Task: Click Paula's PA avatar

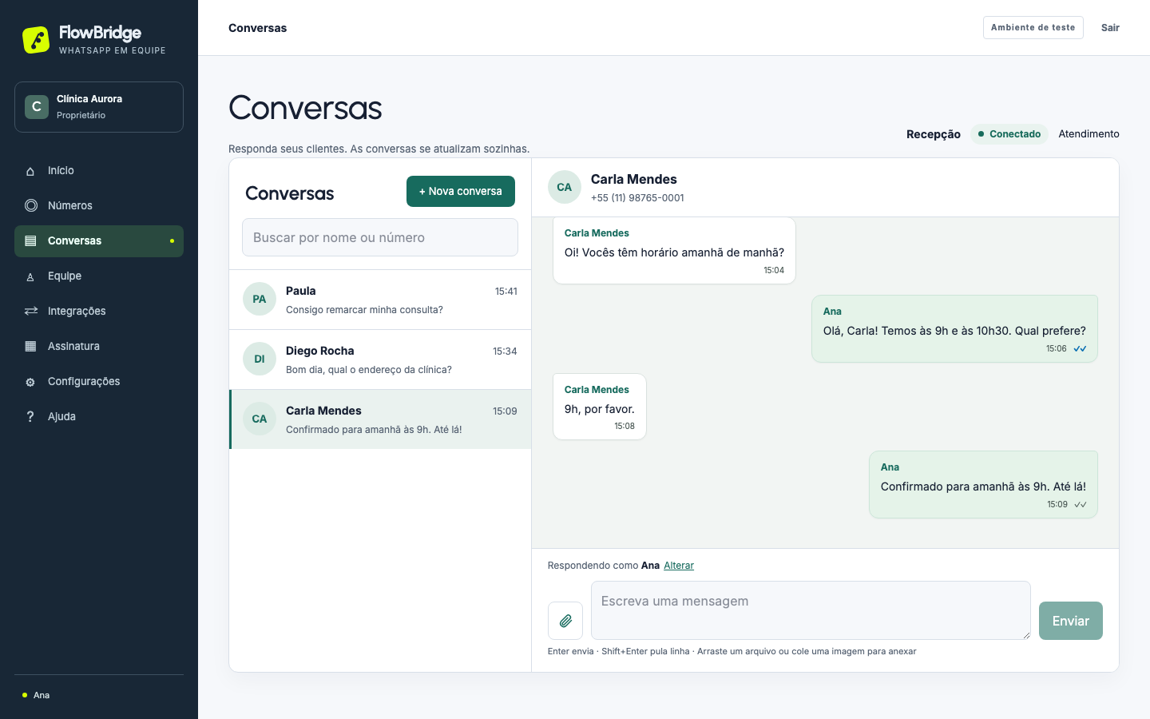Action: click(260, 299)
